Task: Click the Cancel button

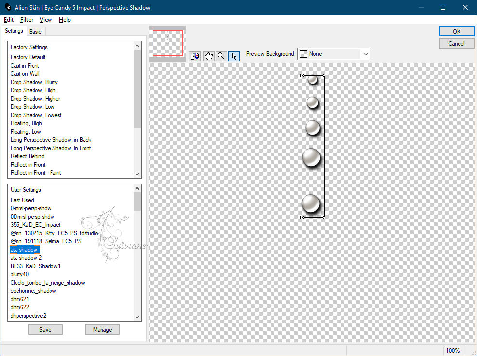Action: 456,44
